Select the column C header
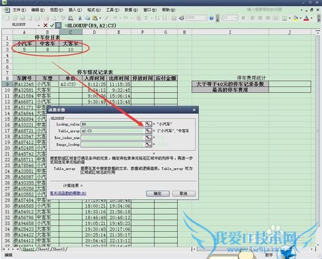Image resolution: width=322 pixels, height=259 pixels. (x=71, y=32)
